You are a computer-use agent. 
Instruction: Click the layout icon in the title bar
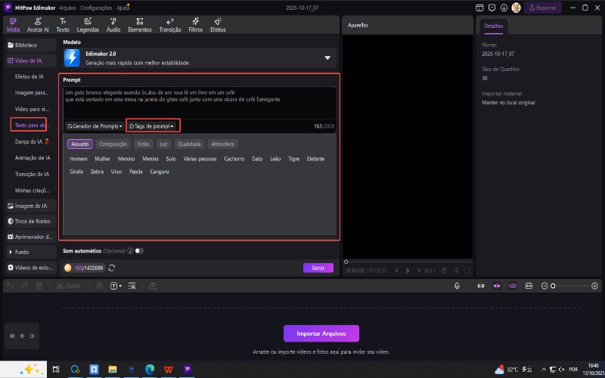point(479,8)
